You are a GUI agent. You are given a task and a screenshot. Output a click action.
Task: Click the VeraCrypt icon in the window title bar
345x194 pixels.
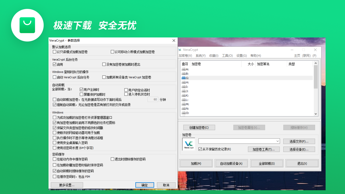(179, 50)
